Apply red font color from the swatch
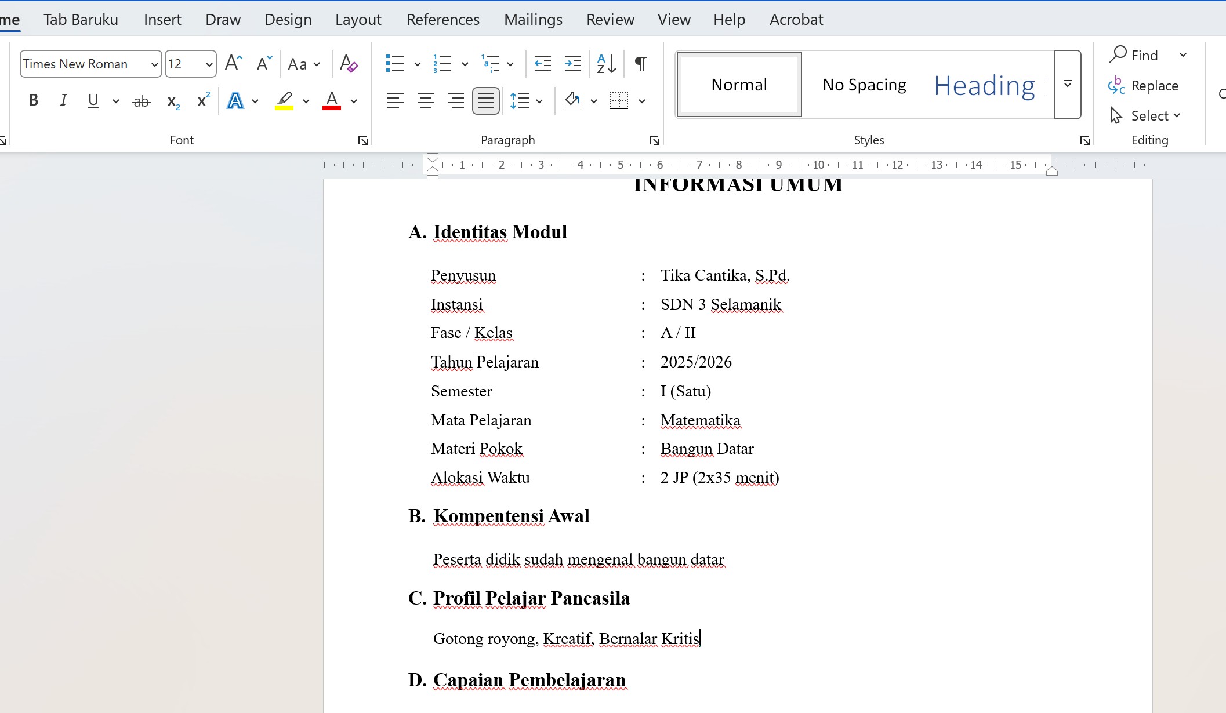 tap(331, 100)
